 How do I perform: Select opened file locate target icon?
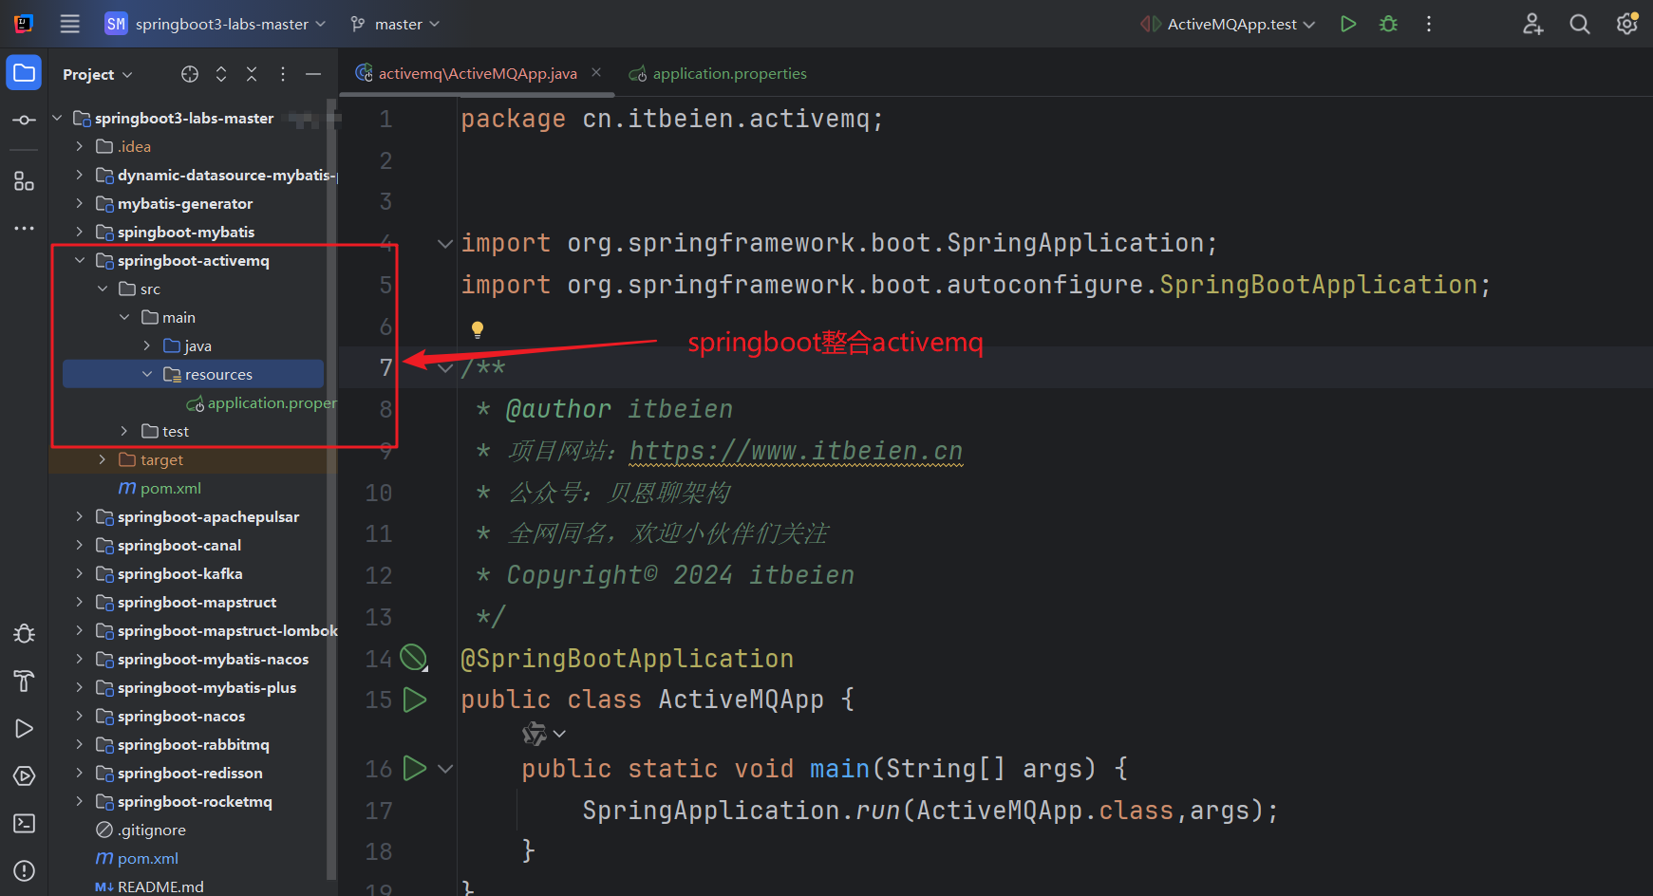[190, 74]
